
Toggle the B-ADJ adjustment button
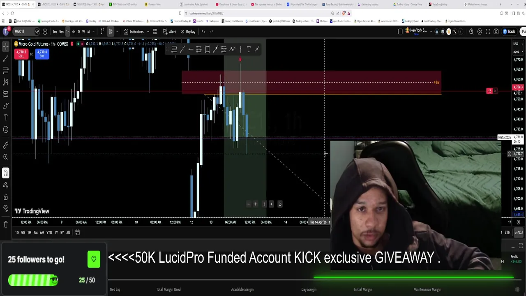(518, 233)
